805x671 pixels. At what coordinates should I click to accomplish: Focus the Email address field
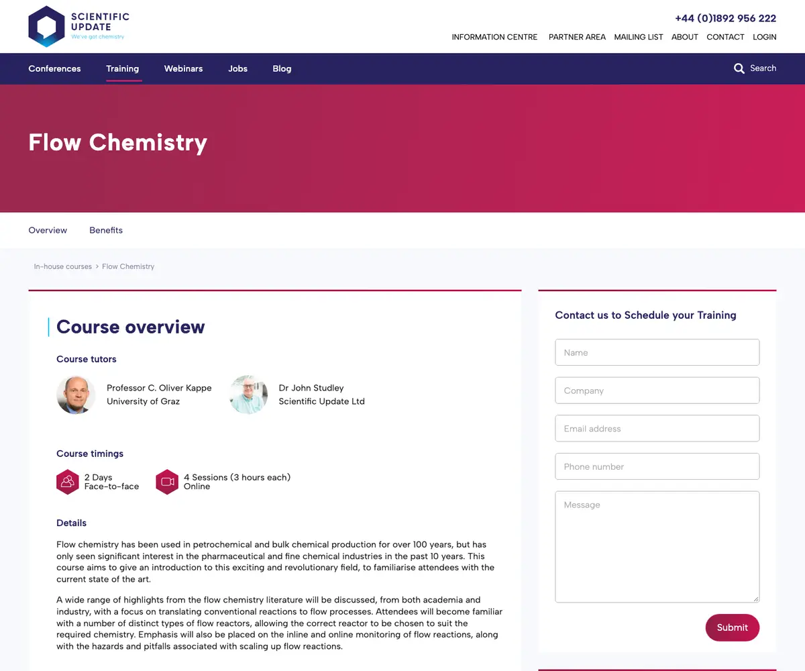point(657,428)
